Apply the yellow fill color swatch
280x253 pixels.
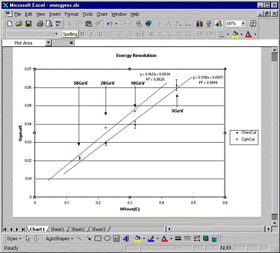click(235, 34)
